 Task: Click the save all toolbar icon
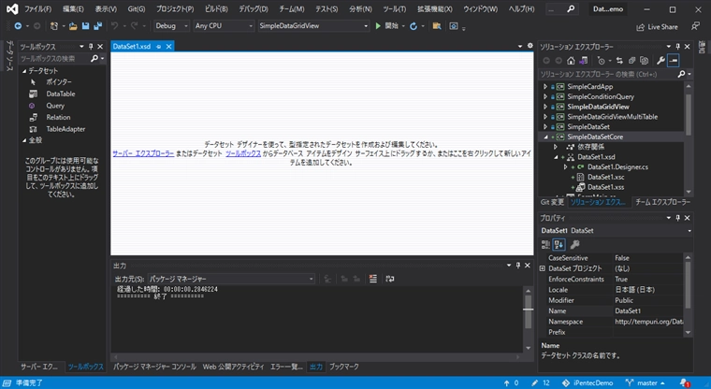pyautogui.click(x=97, y=26)
